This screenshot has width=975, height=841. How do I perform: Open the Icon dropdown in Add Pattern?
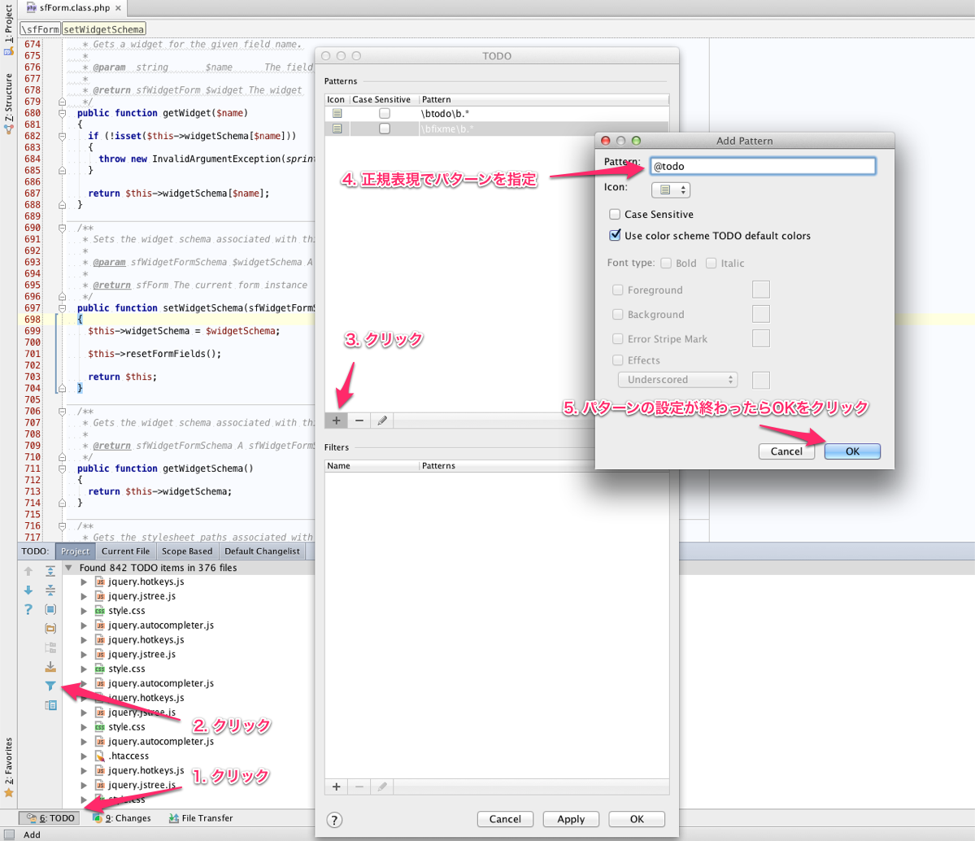[671, 190]
